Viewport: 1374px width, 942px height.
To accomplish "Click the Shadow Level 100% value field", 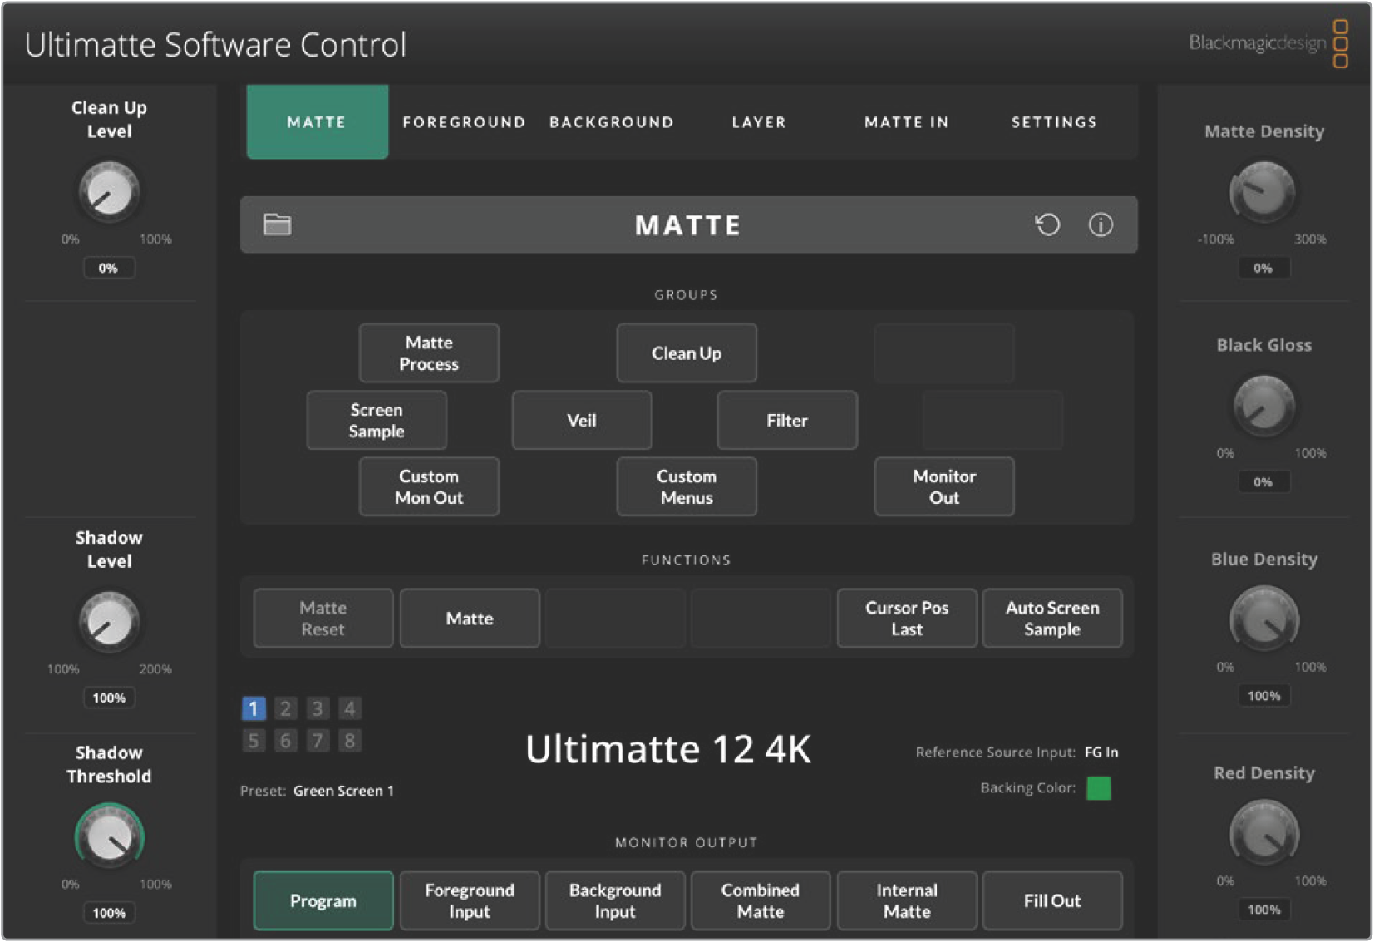I will point(109,698).
